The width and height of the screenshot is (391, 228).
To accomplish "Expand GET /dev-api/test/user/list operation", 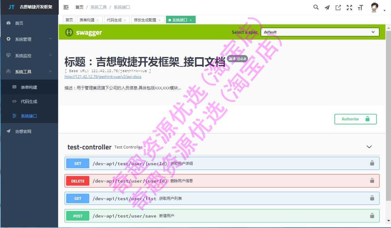I will [x=222, y=198].
